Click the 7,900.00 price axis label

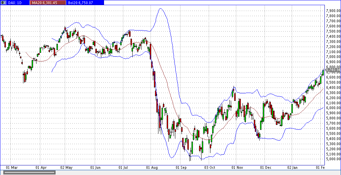pos(333,11)
